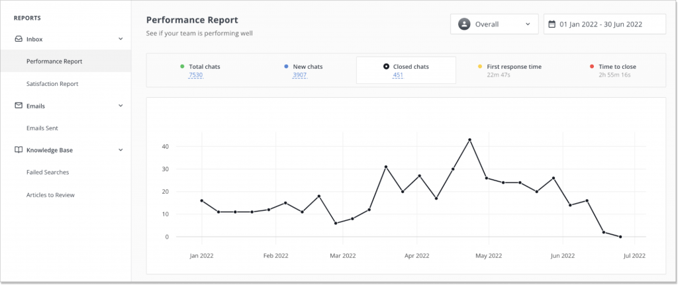The image size is (678, 285).
Task: Toggle the Closed chats metric card
Action: coord(406,70)
